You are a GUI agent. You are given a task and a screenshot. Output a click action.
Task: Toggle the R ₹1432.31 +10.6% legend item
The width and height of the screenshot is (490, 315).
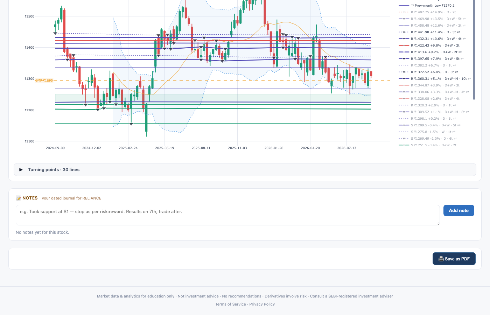(432, 39)
